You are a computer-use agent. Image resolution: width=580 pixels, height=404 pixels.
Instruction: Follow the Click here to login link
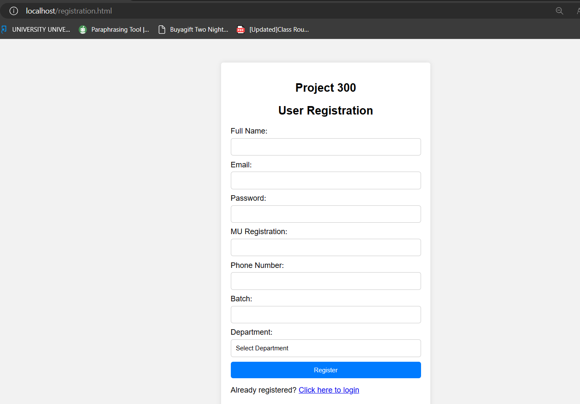(329, 390)
